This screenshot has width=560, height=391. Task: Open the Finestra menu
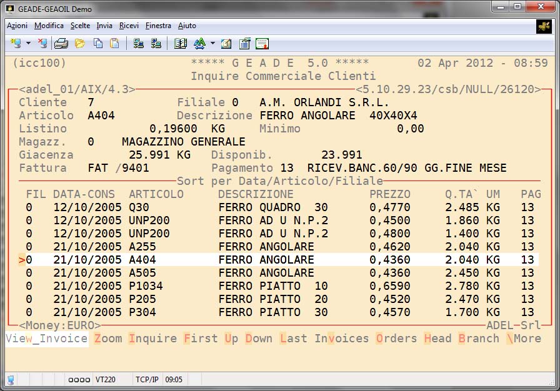[x=158, y=26]
